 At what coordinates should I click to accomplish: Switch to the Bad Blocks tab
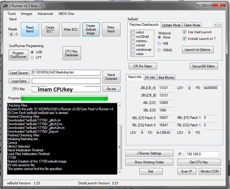pos(166,77)
